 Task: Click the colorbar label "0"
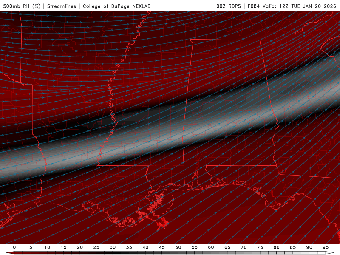point(14,247)
